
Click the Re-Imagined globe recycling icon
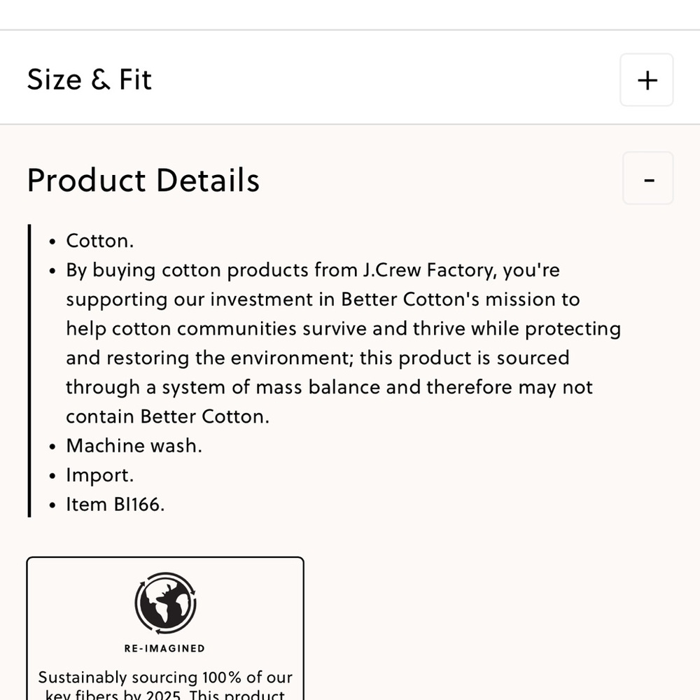click(x=165, y=603)
